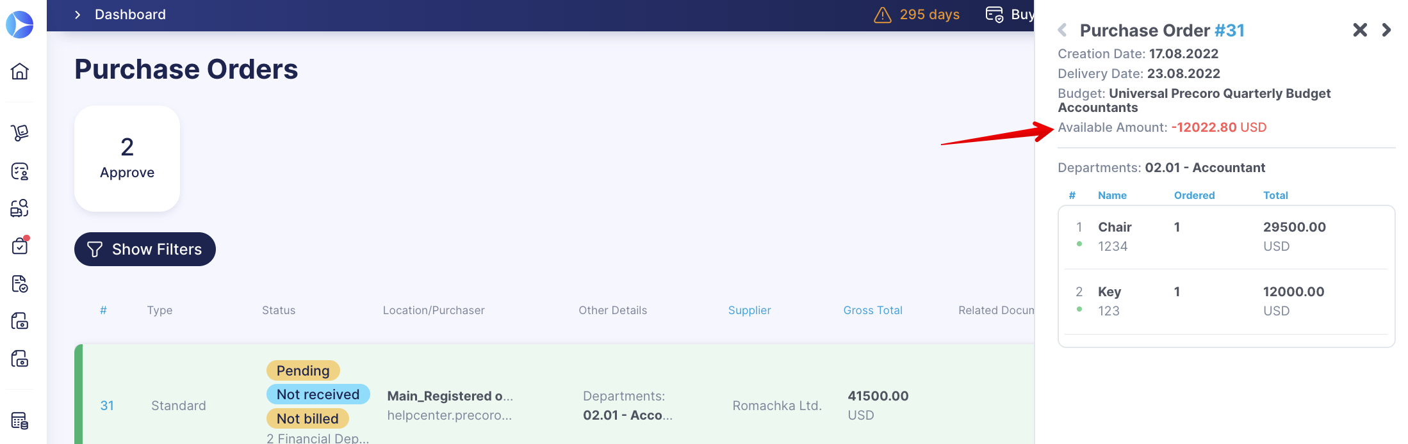Open the clipboard icon with red notification dot
This screenshot has height=444, width=1408.
click(20, 246)
